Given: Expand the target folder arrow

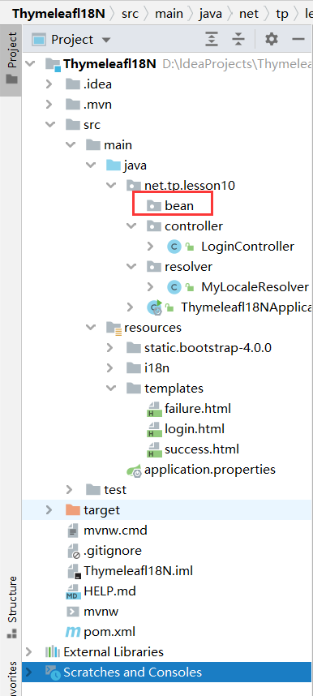Looking at the screenshot, I should coord(49,510).
